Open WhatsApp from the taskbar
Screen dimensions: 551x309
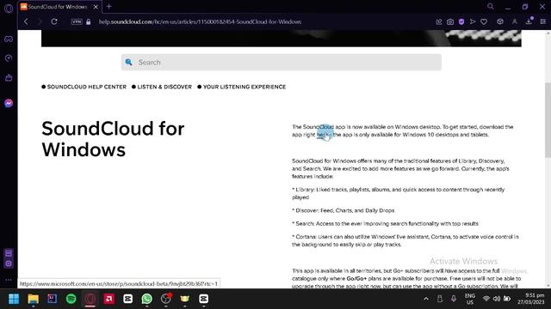point(147,299)
